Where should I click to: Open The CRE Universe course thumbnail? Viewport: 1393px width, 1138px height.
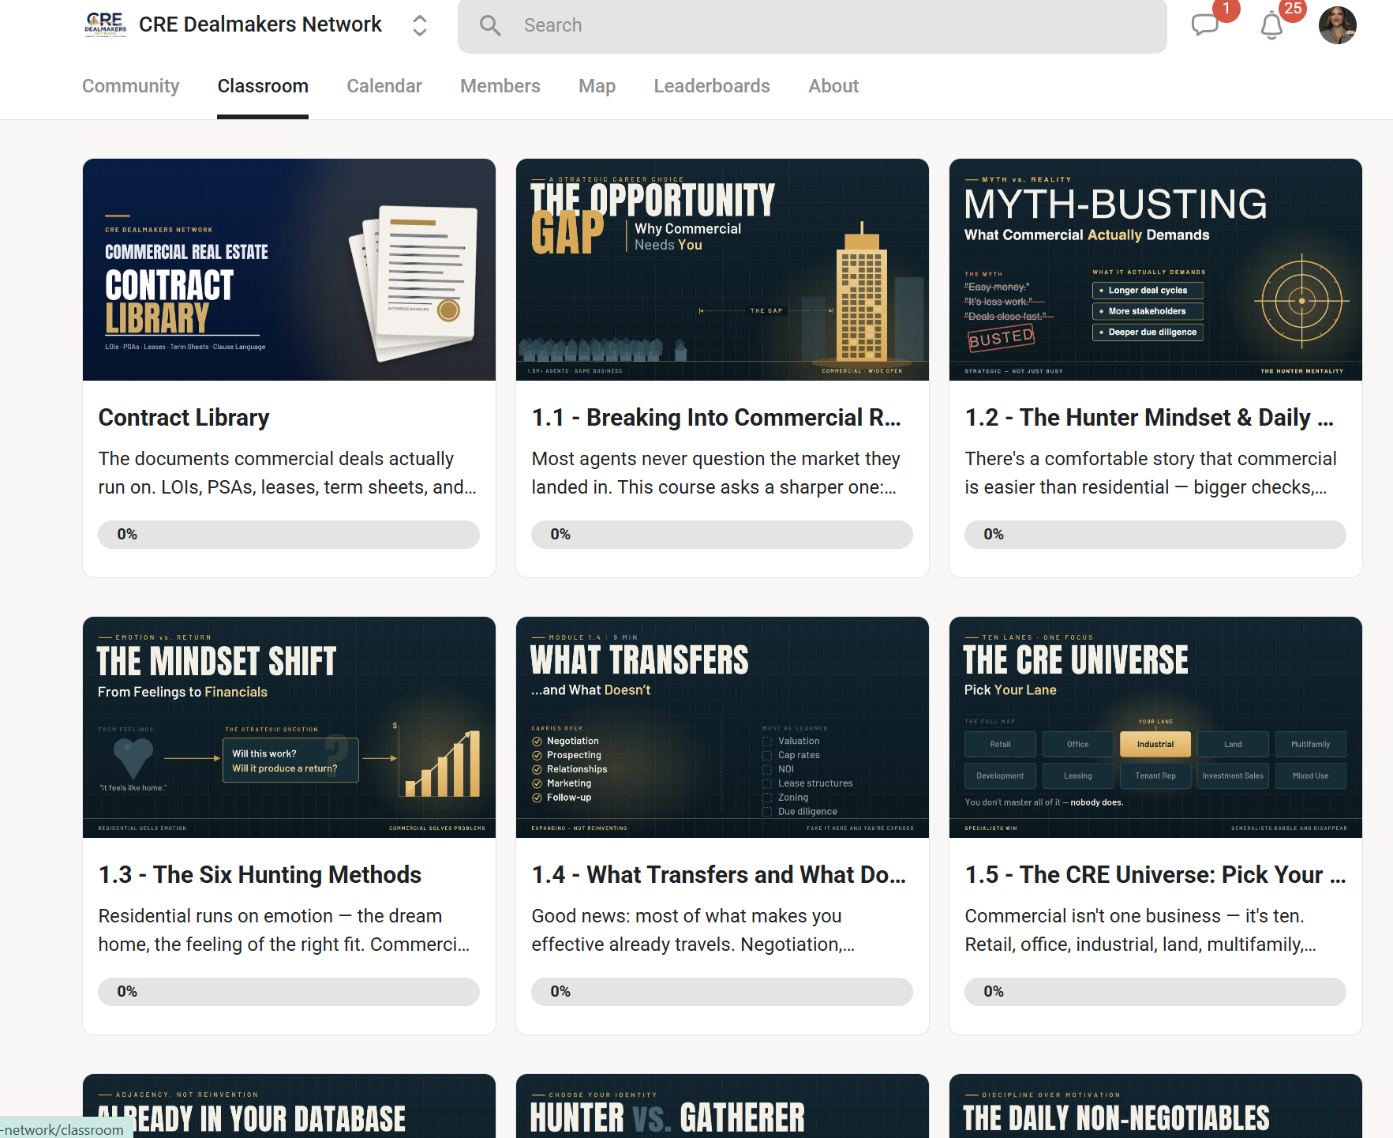[x=1155, y=727]
